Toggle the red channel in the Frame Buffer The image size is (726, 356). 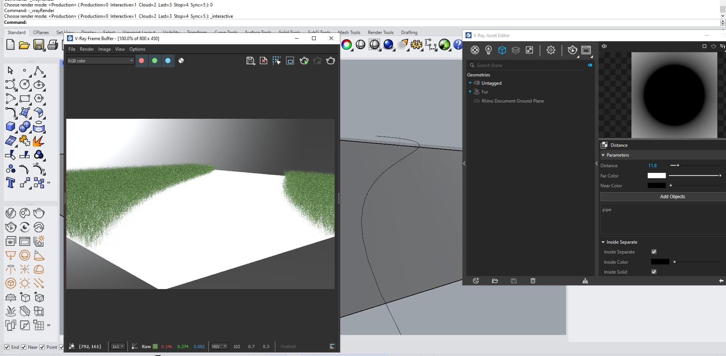click(141, 61)
